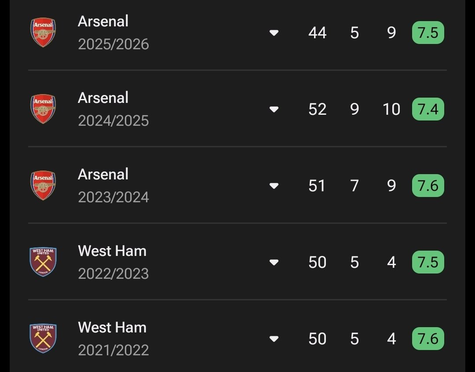The height and width of the screenshot is (372, 475).
Task: Open the West Ham team name in 2022/2023 row
Action: [x=112, y=251]
